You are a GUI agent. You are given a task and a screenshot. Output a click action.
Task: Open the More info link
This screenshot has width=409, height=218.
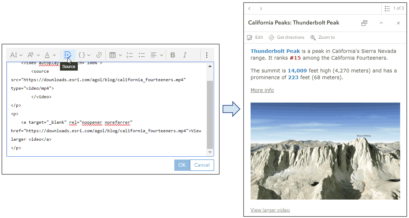(262, 90)
